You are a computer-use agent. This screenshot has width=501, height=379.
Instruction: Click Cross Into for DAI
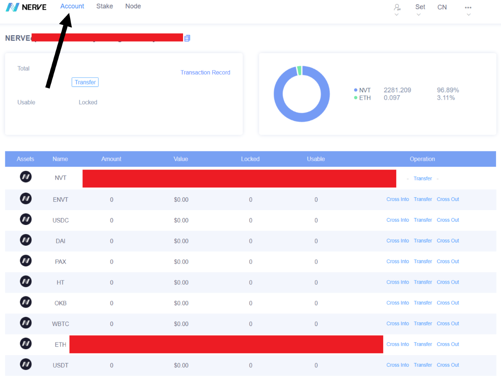pos(398,241)
